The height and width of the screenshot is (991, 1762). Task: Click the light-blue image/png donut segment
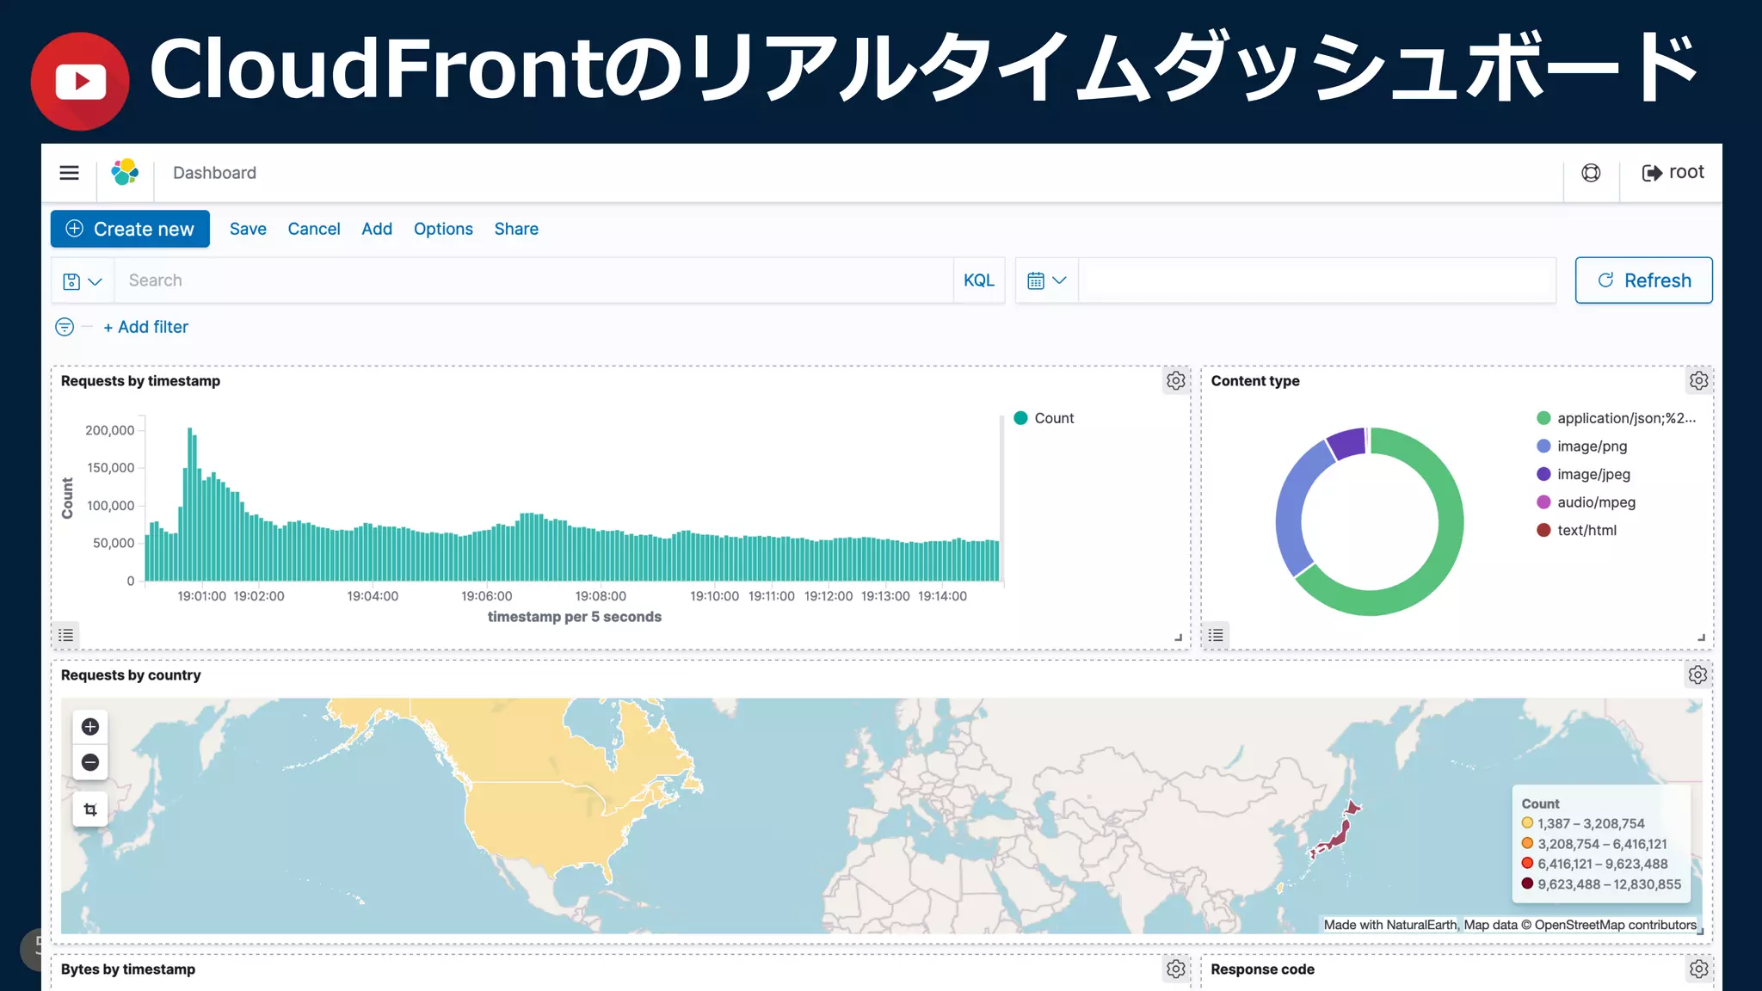1291,508
